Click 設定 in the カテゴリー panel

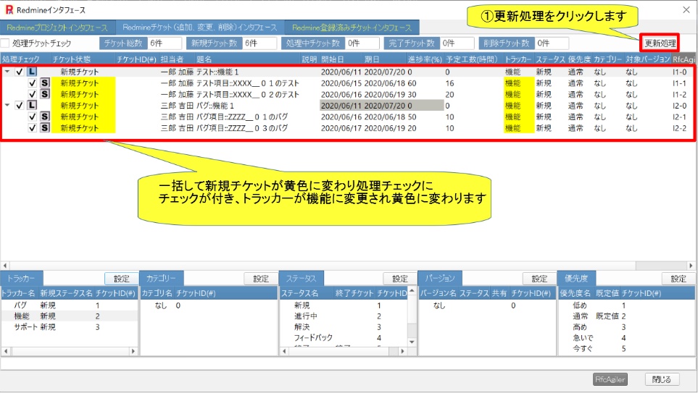[261, 279]
